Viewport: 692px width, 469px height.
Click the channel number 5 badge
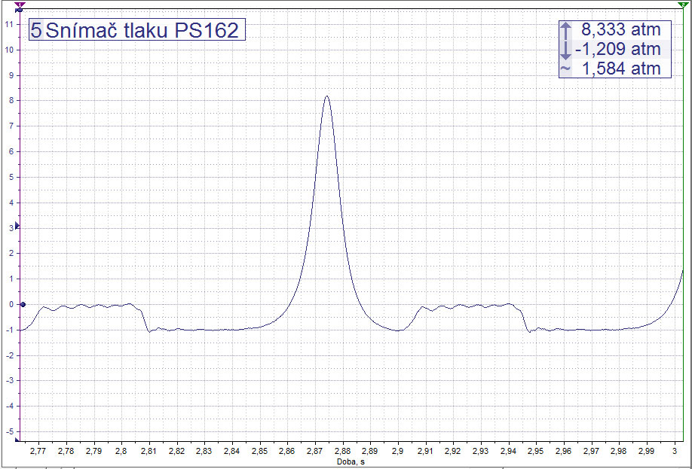point(36,30)
